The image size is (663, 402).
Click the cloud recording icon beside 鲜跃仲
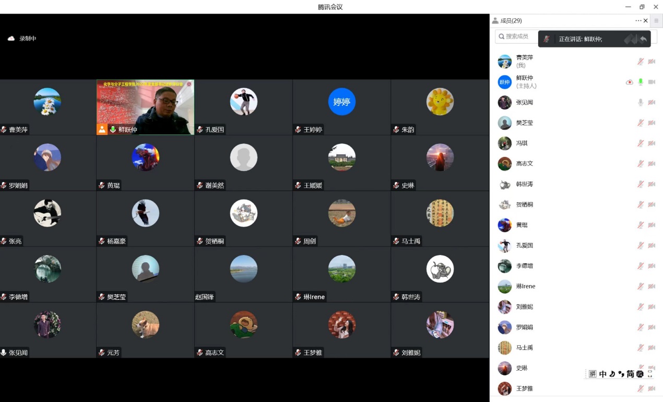629,82
